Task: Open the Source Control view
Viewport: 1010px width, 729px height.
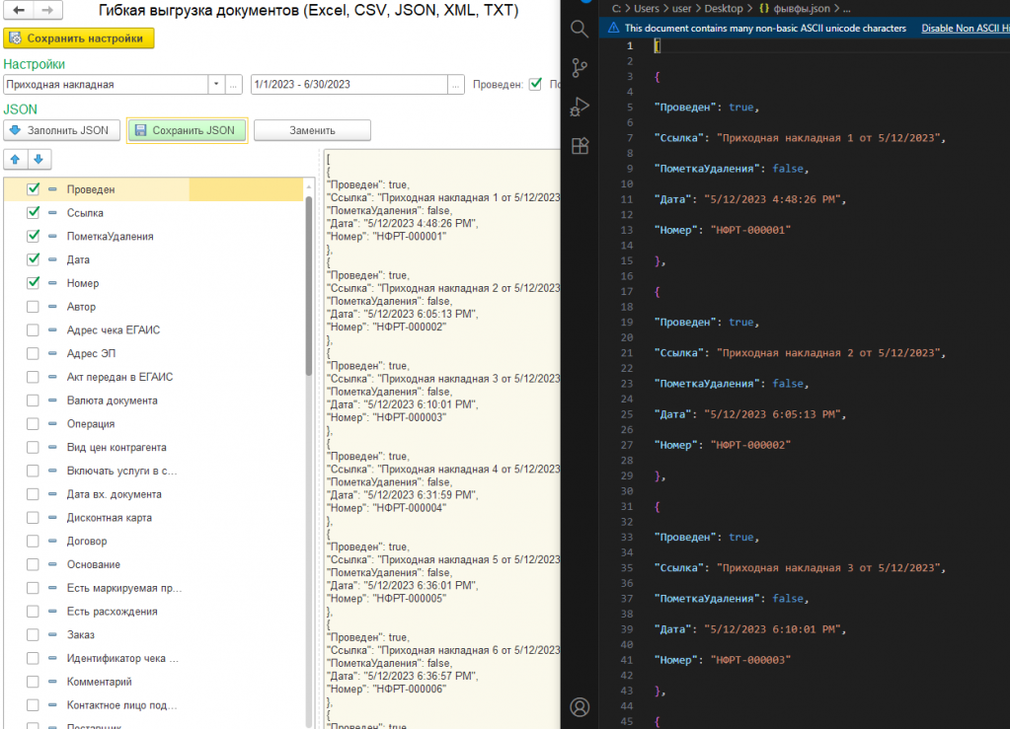Action: click(580, 68)
